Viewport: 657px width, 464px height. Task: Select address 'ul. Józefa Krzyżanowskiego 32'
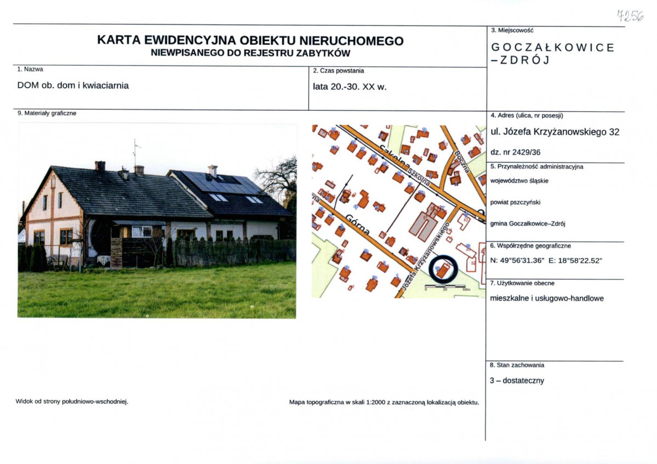pos(555,132)
